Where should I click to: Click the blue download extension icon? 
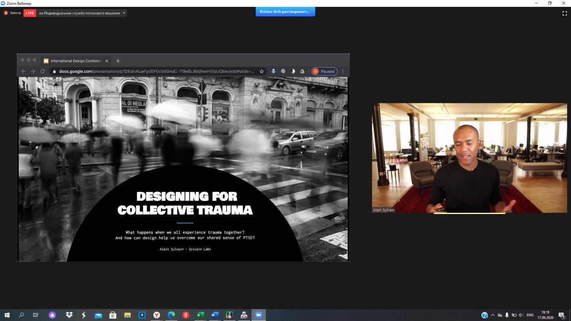274,71
